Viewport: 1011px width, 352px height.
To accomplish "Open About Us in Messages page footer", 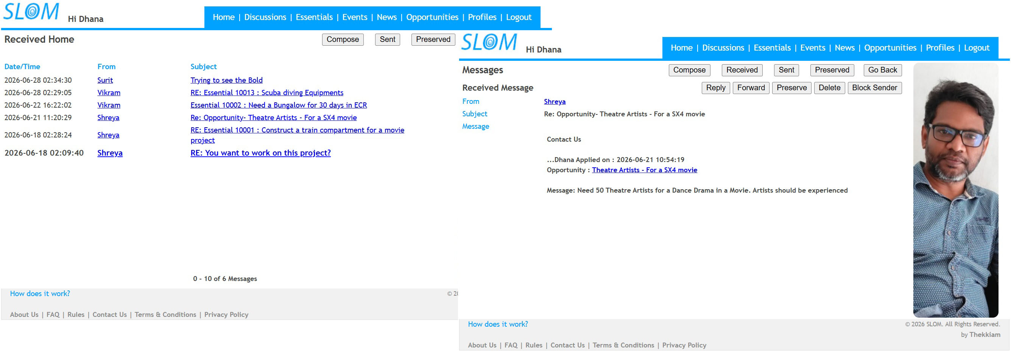I will point(482,345).
